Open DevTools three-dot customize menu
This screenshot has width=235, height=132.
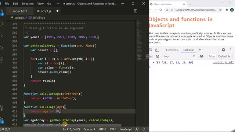tap(230, 50)
